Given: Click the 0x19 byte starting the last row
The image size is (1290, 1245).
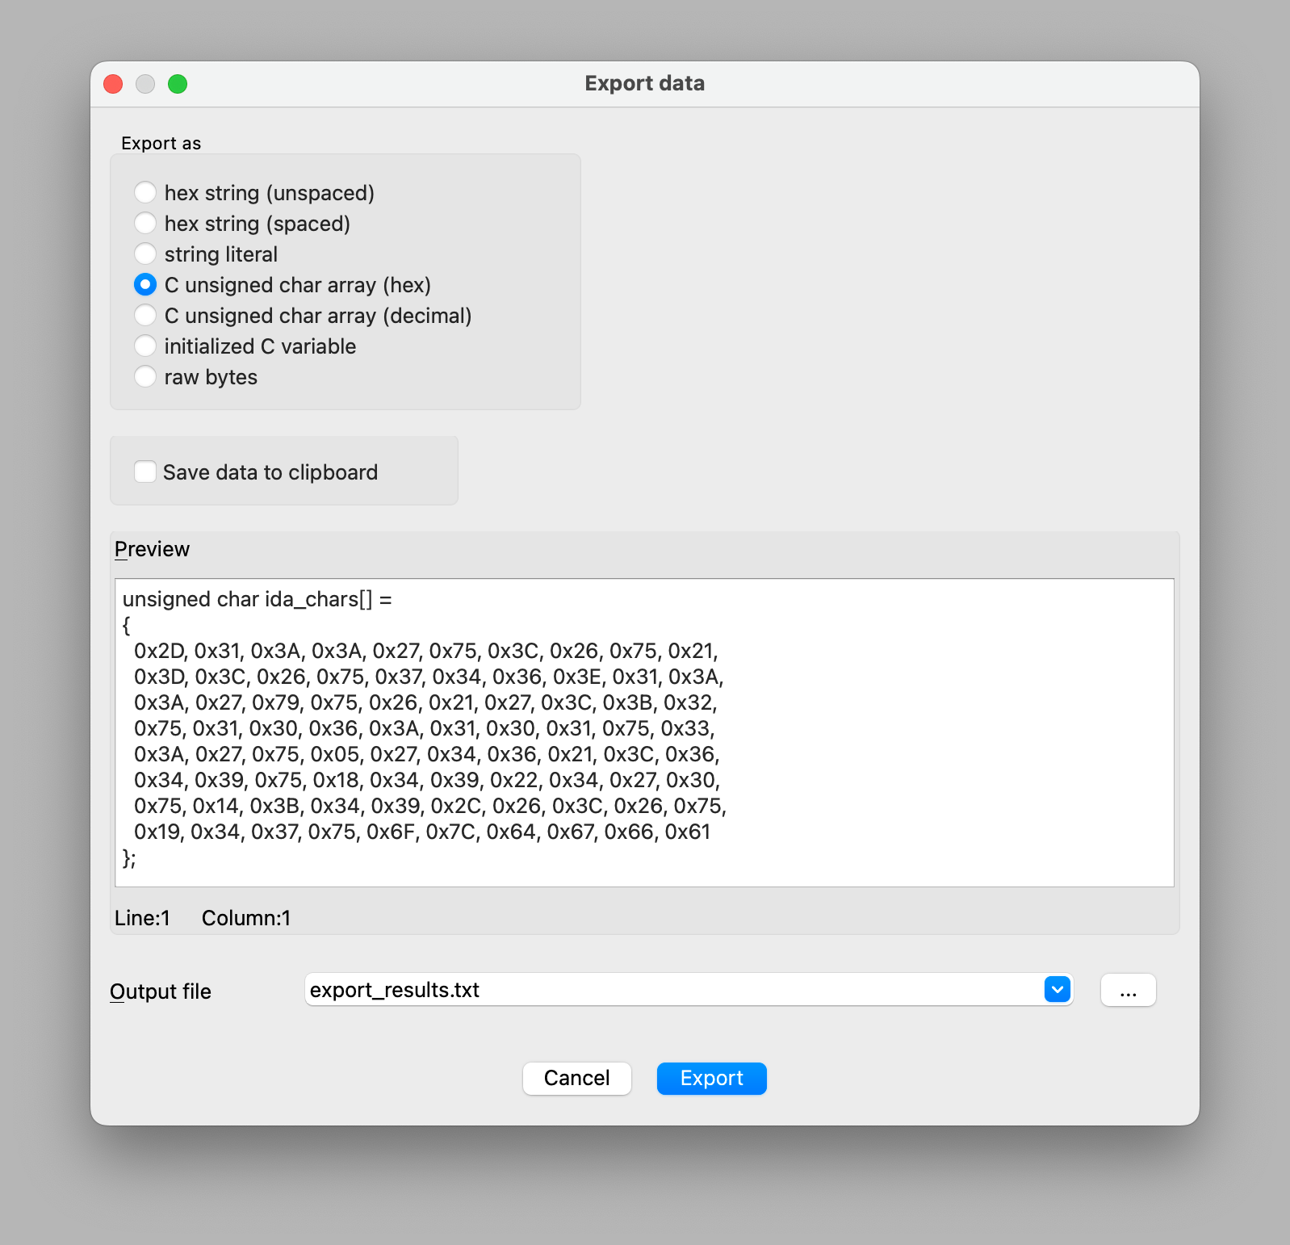Looking at the screenshot, I should pos(157,832).
